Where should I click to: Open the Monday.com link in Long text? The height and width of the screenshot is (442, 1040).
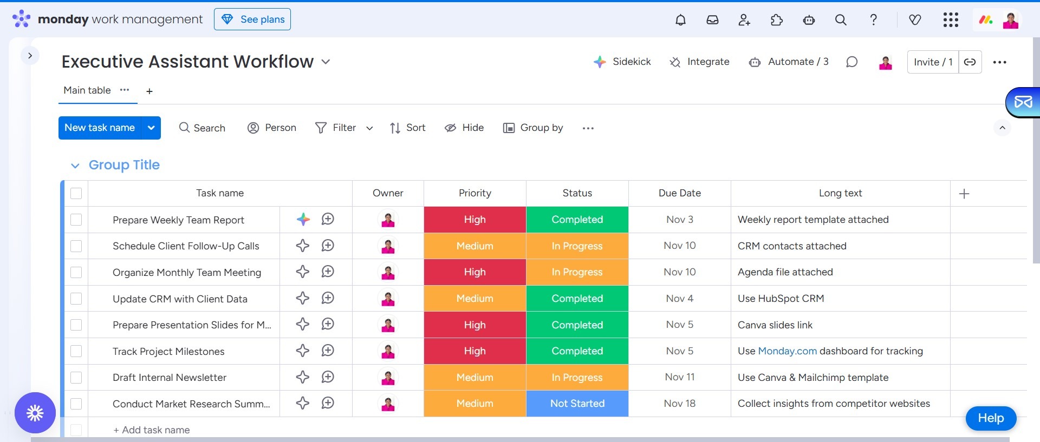coord(787,351)
